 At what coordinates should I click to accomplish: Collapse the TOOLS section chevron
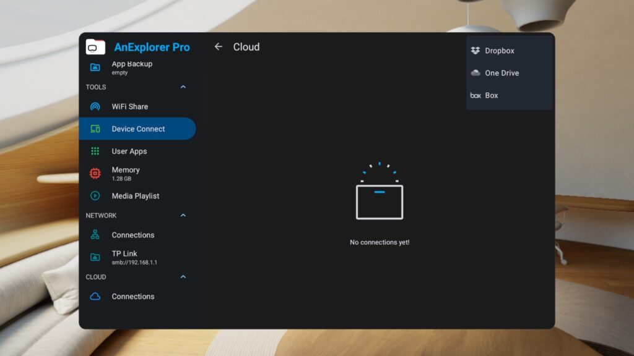click(183, 87)
